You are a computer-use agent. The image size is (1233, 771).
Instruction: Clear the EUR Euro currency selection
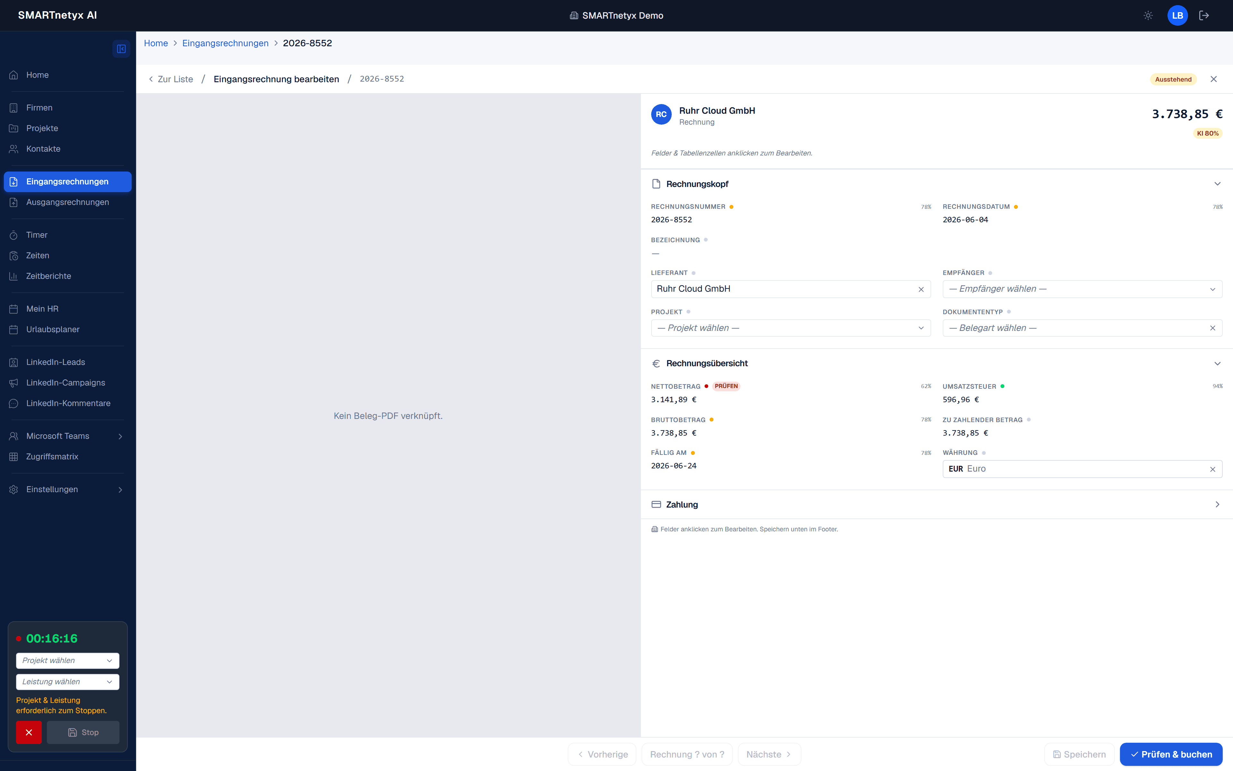point(1213,469)
